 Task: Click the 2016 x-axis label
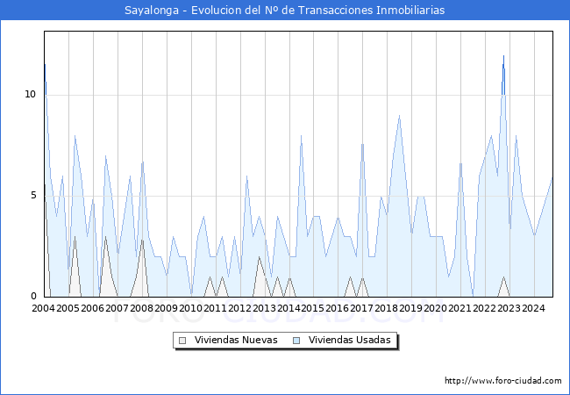(337, 308)
